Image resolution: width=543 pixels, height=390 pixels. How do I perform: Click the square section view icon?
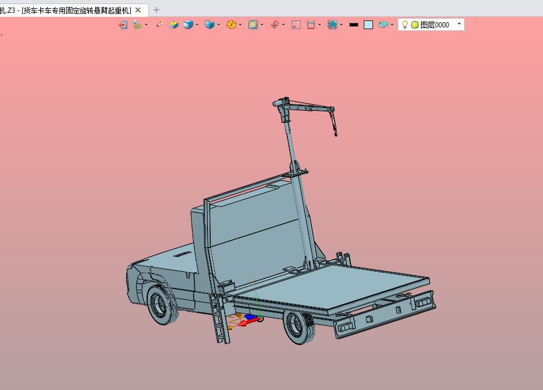click(296, 24)
